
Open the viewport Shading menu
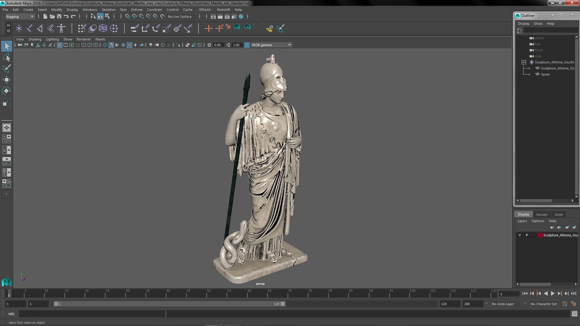tap(35, 39)
